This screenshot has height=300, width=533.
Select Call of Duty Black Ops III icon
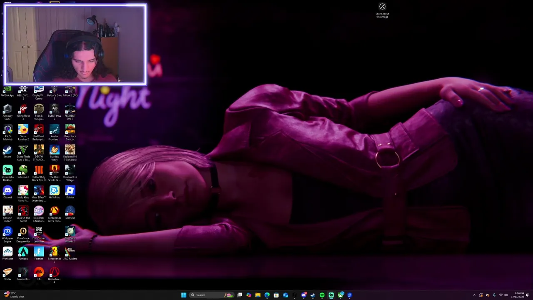coord(39,173)
